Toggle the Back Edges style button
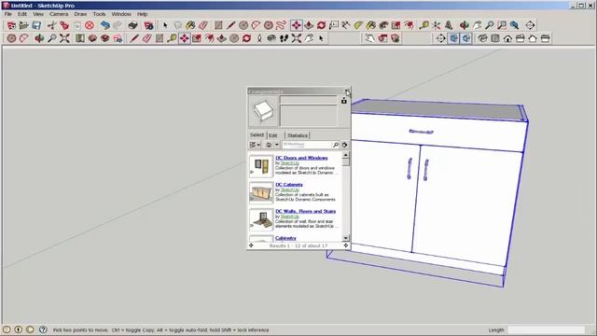Viewport: 597px width, 336px height. (x=466, y=38)
